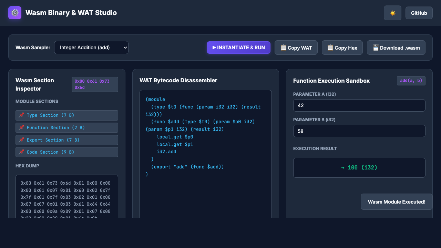Click the WAT Bytecode Disassembler heading
This screenshot has width=441, height=248.
pyautogui.click(x=178, y=80)
